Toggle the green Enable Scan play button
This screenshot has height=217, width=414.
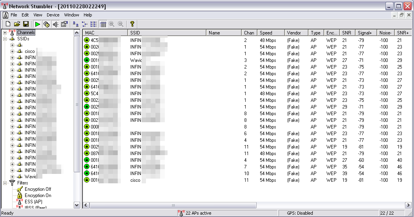pos(38,24)
